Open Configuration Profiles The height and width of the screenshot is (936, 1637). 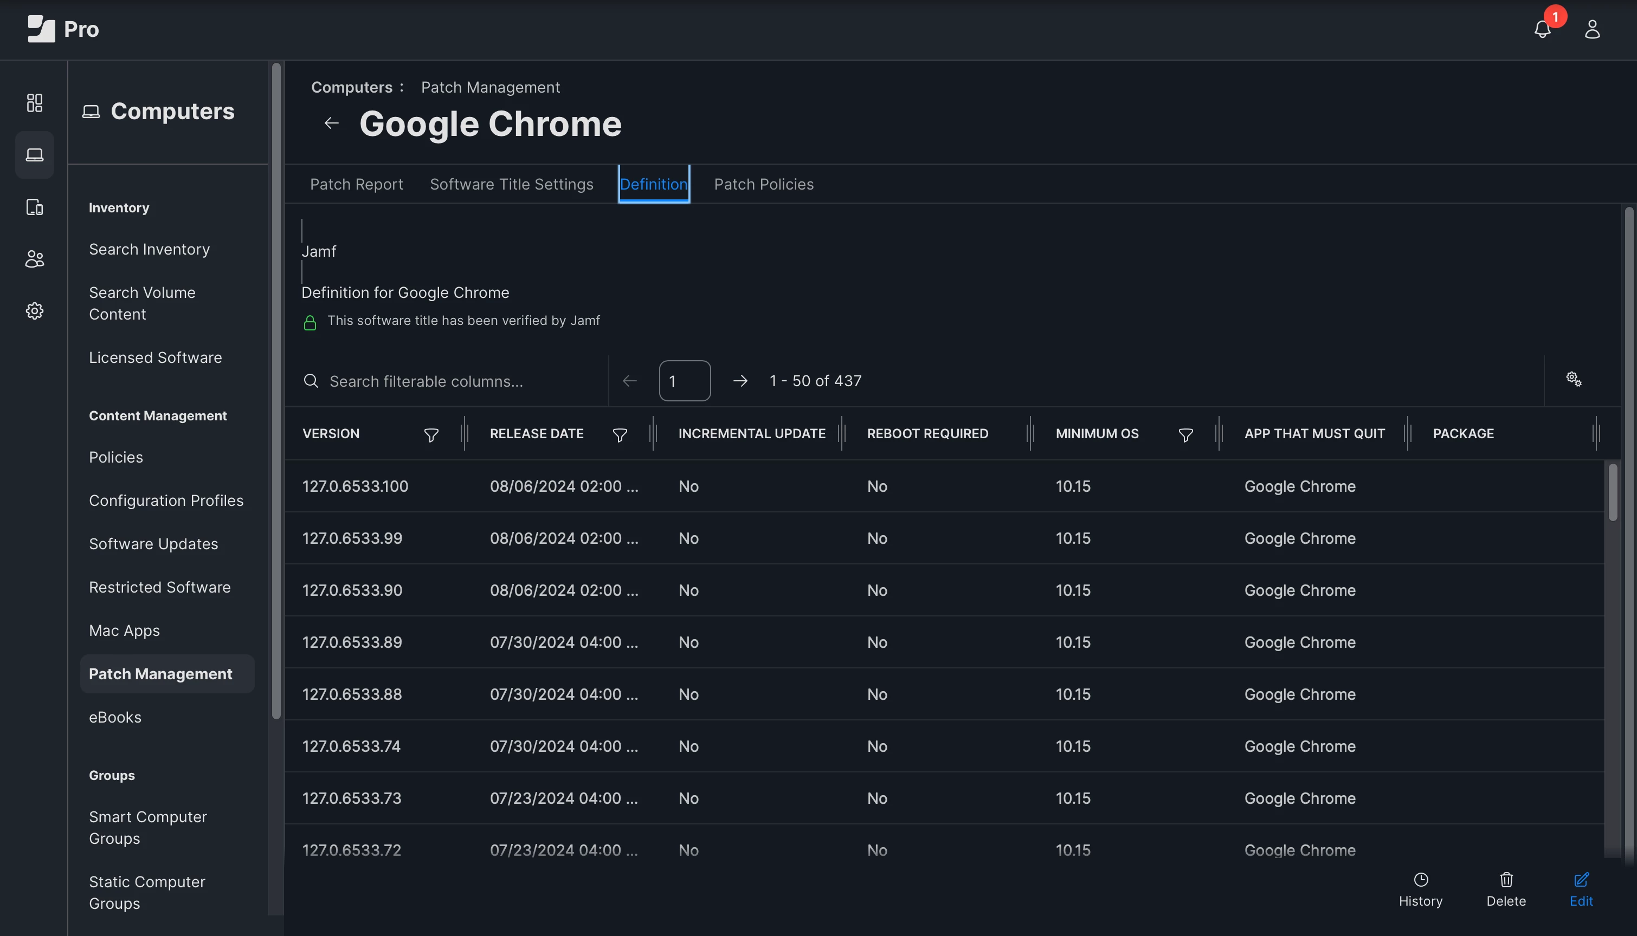[166, 501]
